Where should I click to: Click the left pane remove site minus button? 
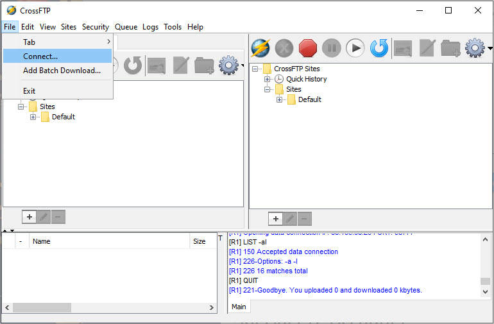58,217
